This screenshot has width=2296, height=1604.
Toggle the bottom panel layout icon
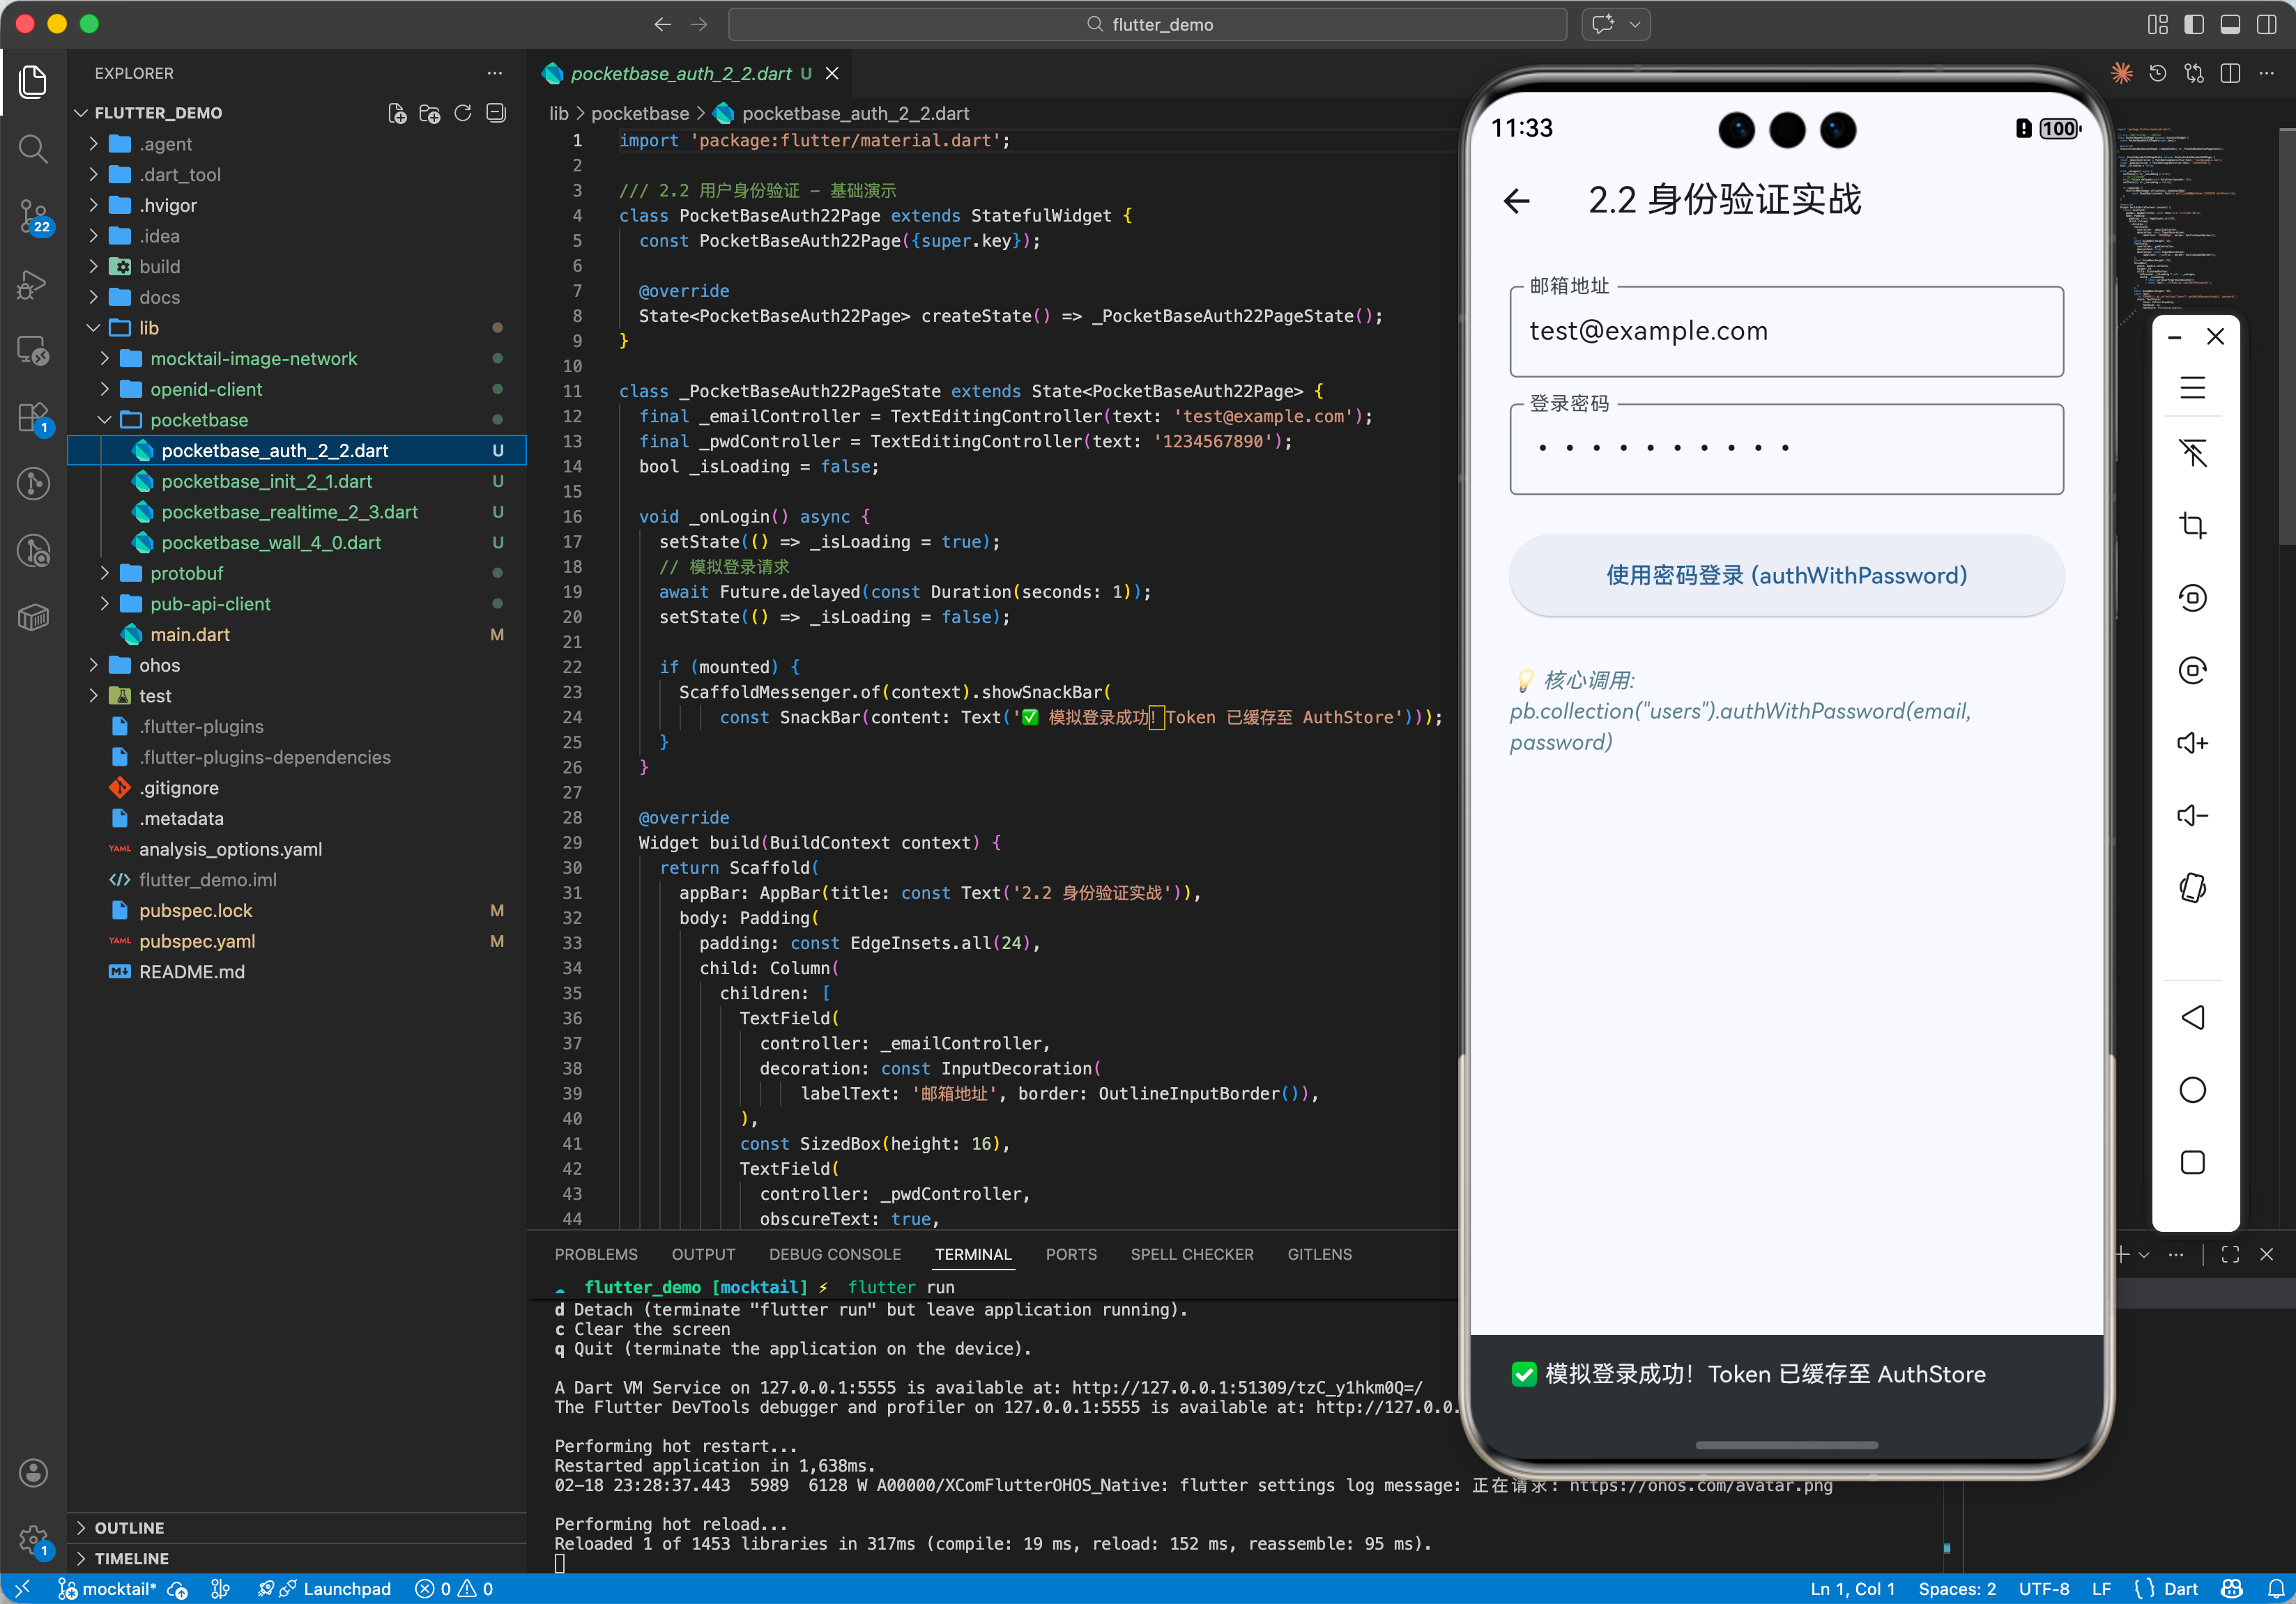(2230, 24)
